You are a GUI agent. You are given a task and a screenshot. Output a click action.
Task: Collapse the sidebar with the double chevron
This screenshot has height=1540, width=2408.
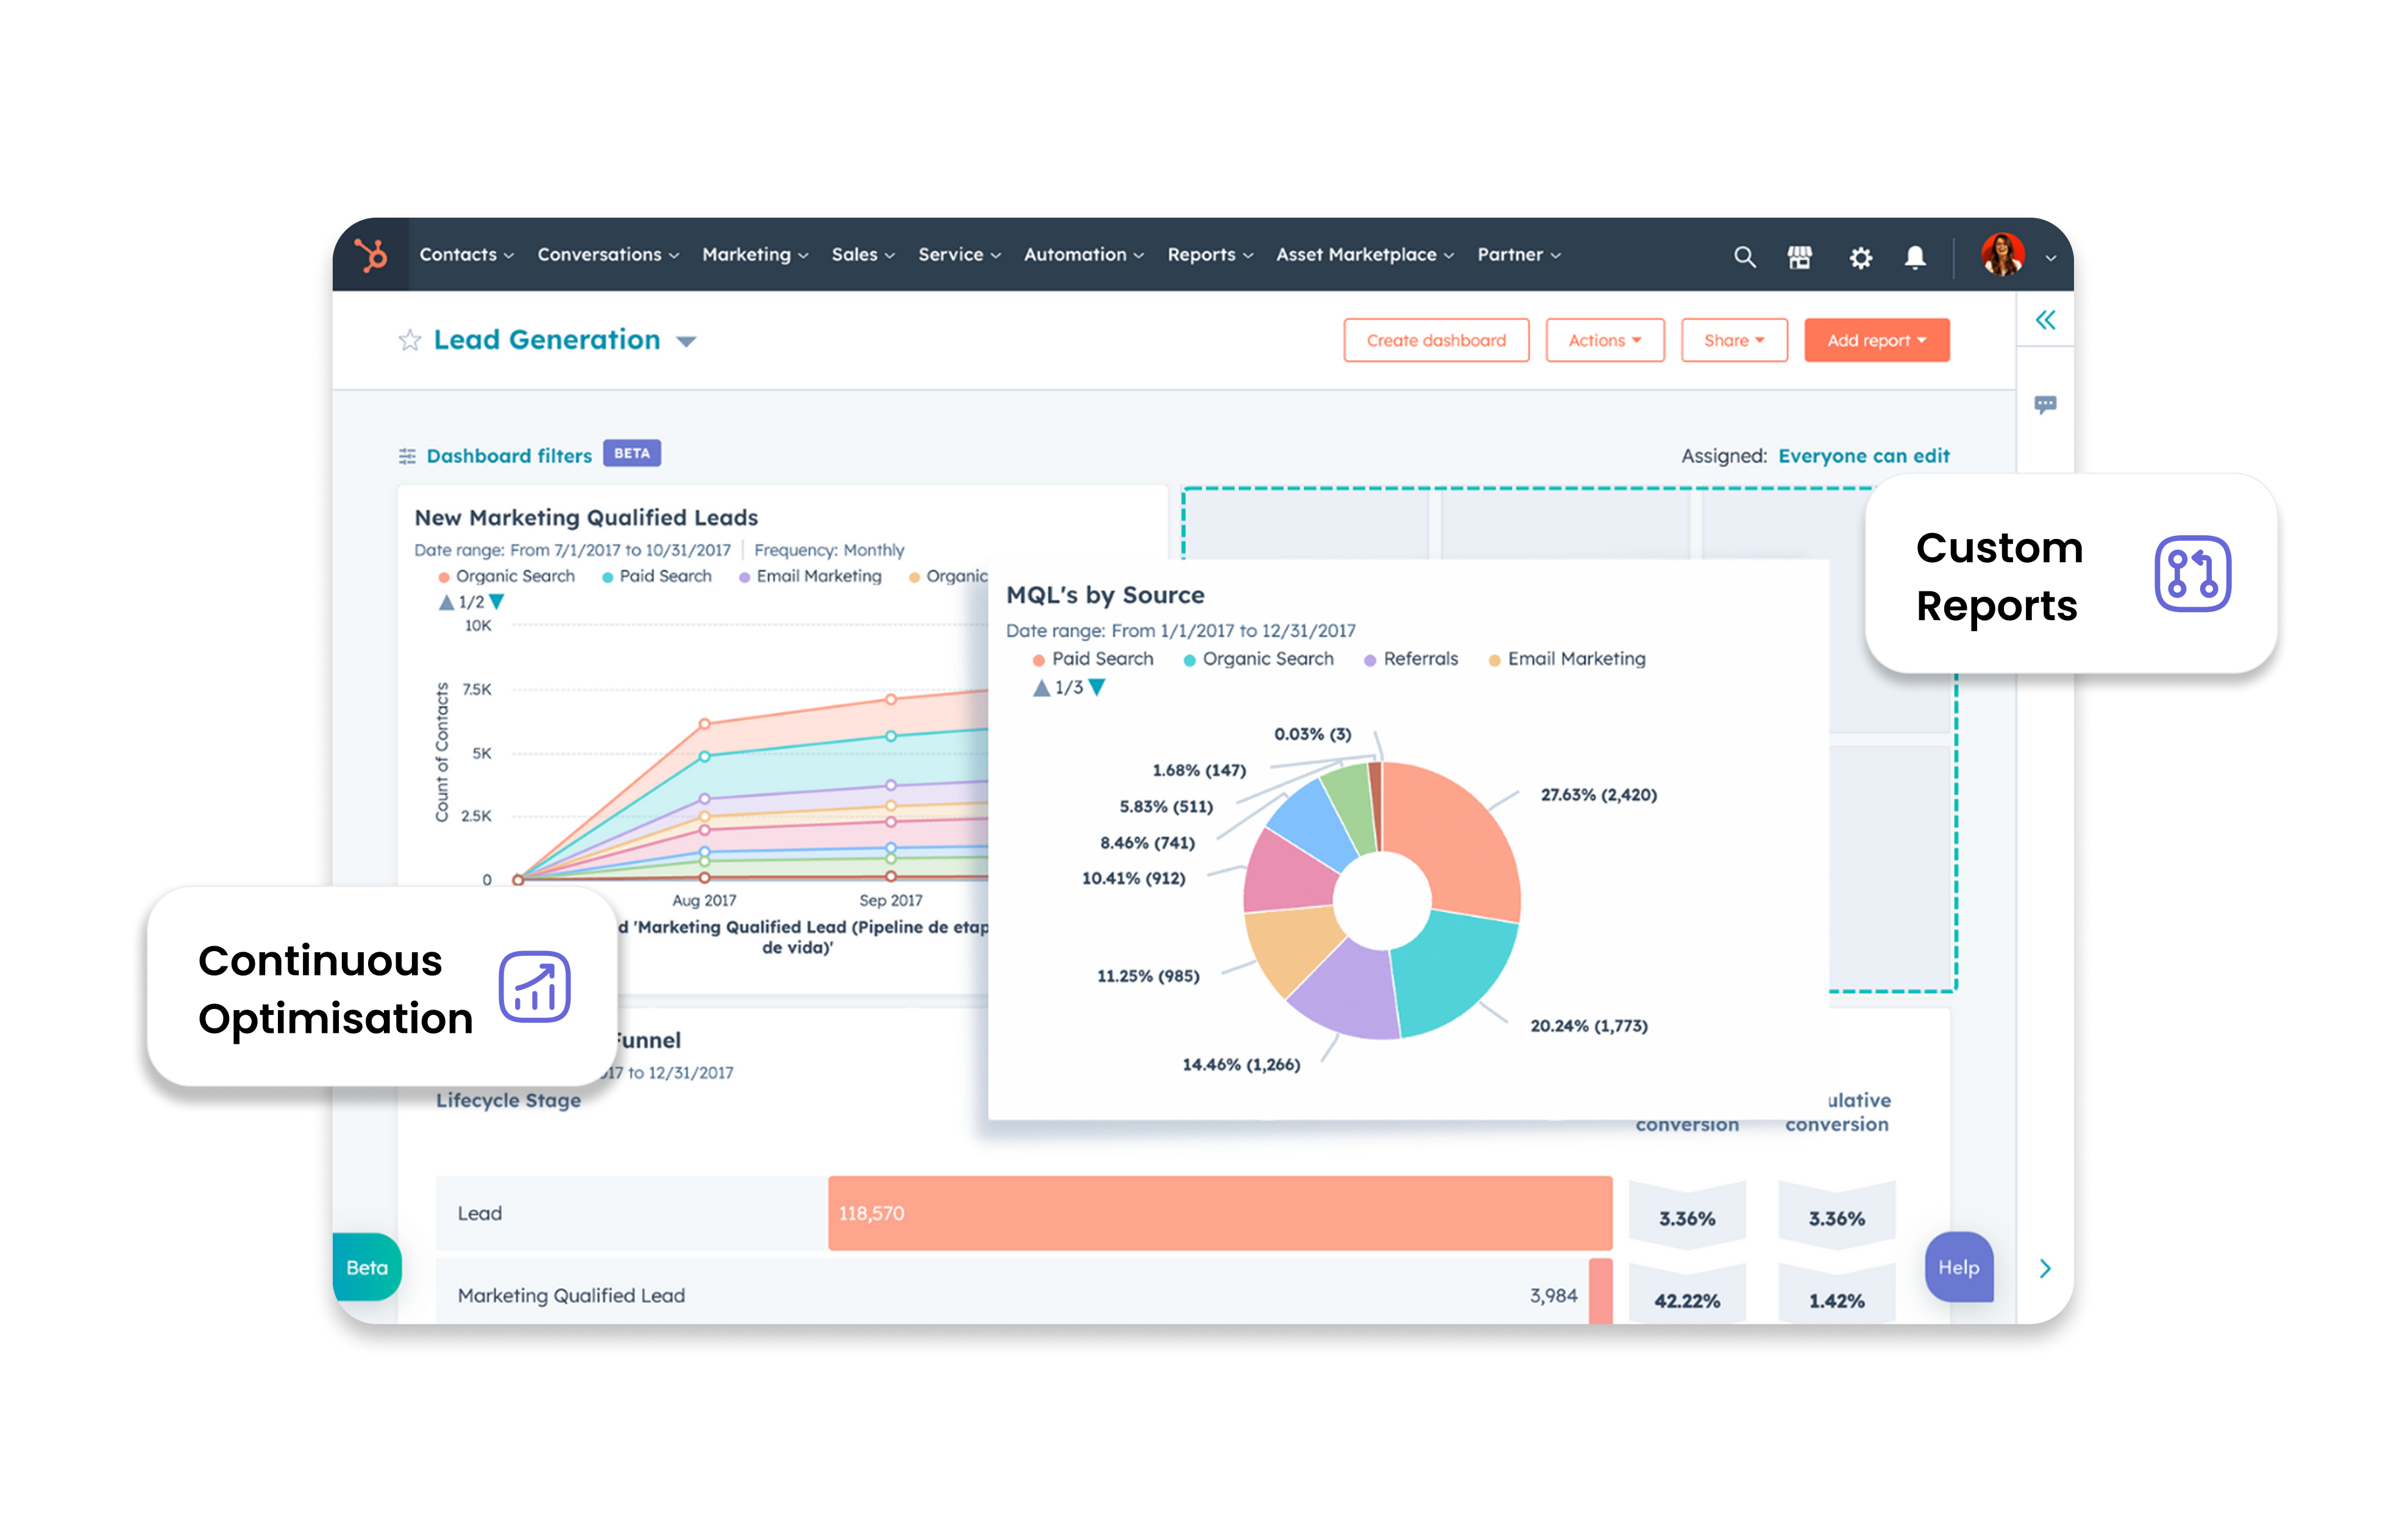[2045, 320]
